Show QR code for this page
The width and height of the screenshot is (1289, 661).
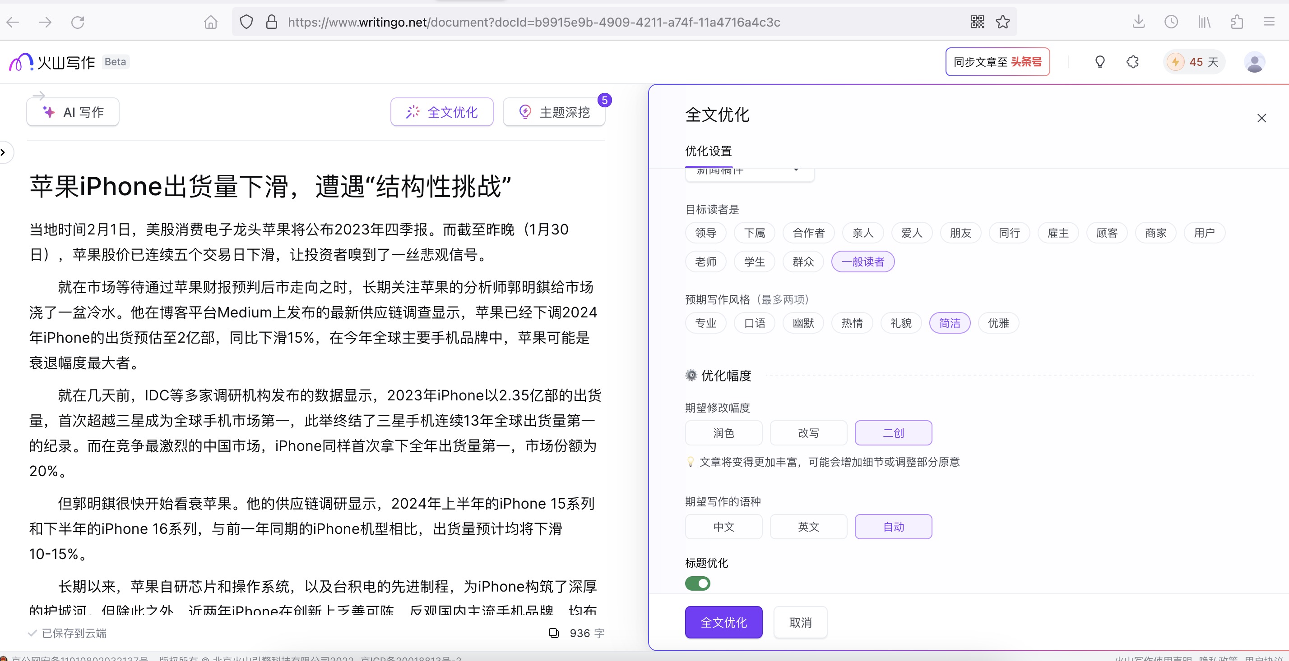tap(977, 22)
